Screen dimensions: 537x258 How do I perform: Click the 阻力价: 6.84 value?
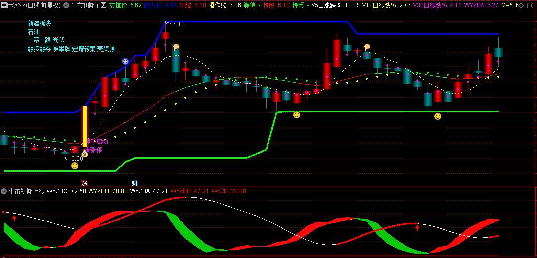(161, 5)
